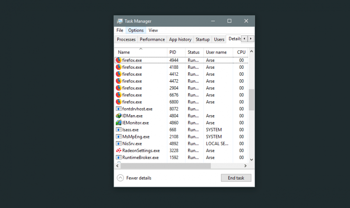
Task: Click the Task Manager title bar icon
Action: 119,21
